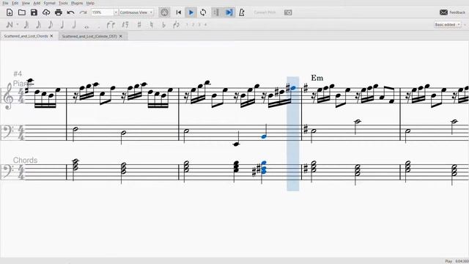Open the View menu
Viewport: 469px width, 264px height.
[26, 3]
